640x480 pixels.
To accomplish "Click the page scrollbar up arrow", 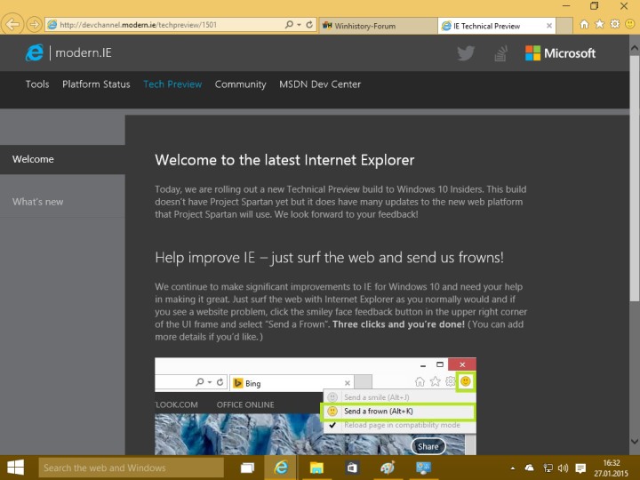I will tap(635, 48).
